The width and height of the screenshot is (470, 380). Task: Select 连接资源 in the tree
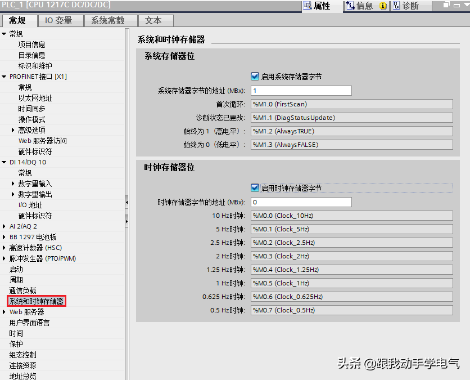coord(23,365)
